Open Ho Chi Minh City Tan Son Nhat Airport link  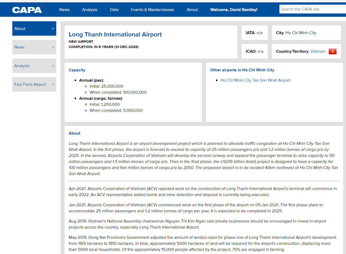click(x=255, y=80)
